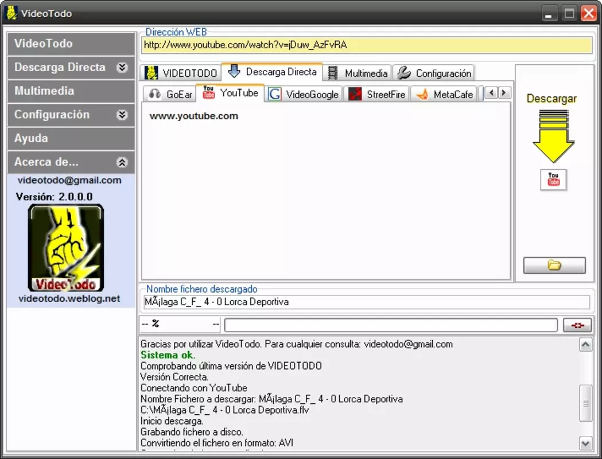This screenshot has height=459, width=602.
Task: Select the GoEar subtab
Action: click(x=170, y=94)
